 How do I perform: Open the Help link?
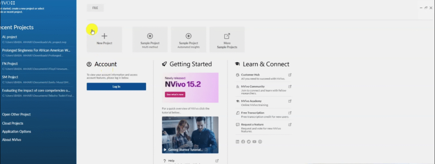[171, 161]
